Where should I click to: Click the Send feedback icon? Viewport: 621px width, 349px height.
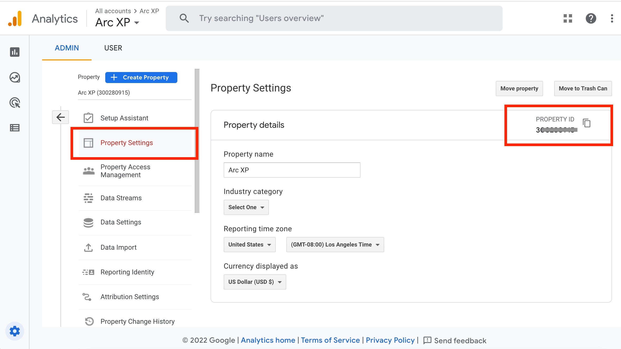[427, 340]
